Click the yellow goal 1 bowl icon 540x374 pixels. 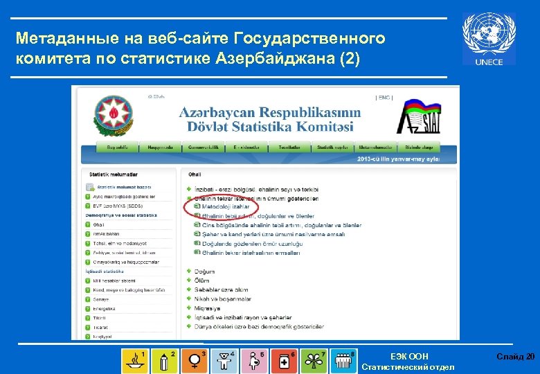pos(135,361)
